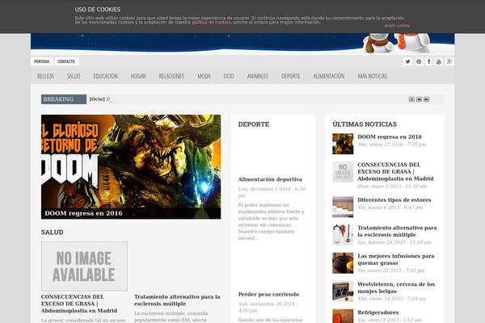Open Refrigeradores article

378,313
